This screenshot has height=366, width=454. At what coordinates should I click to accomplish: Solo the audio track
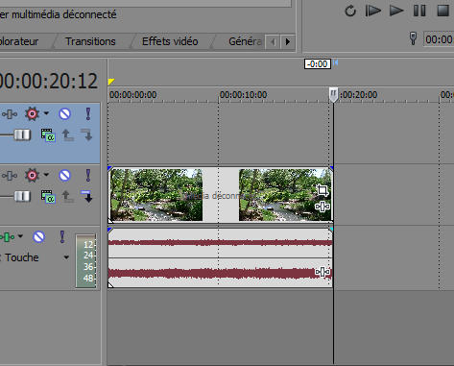[62, 237]
